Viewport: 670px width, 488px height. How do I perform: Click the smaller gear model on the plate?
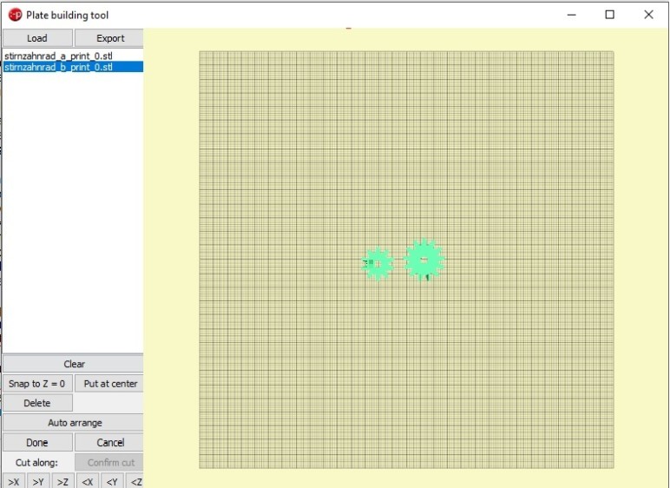click(378, 263)
